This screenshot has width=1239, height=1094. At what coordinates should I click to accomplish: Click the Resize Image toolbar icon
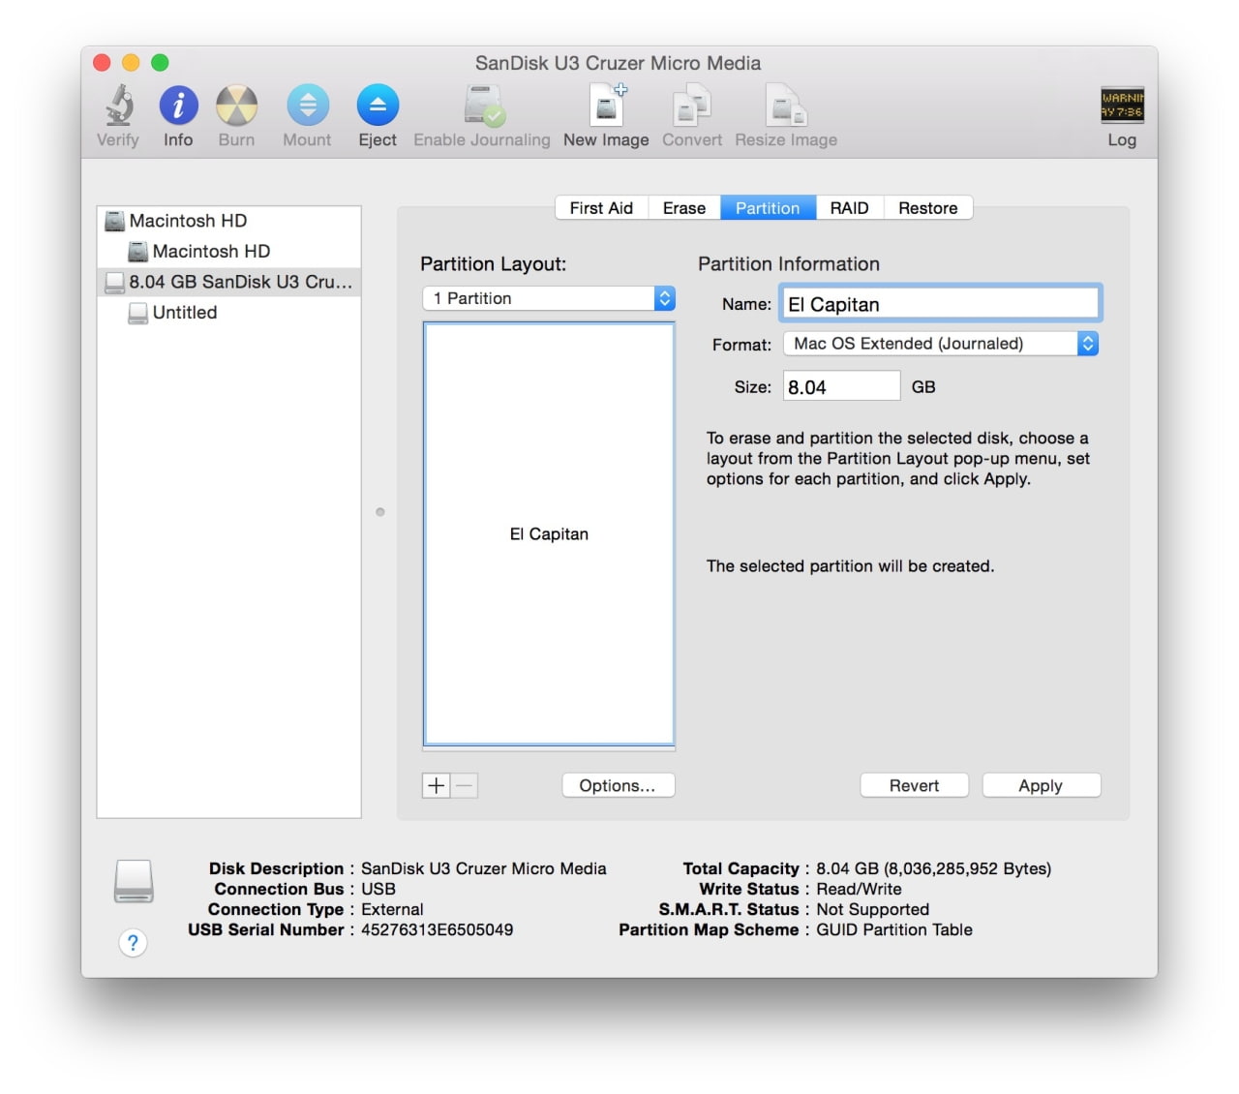coord(785,106)
